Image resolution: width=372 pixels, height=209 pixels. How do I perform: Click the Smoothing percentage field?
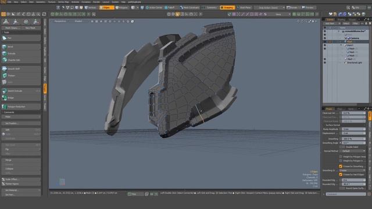click(353, 139)
